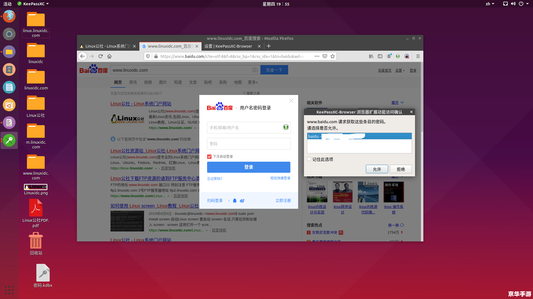Select the 地图 search category
The width and height of the screenshot is (533, 299).
click(238, 82)
